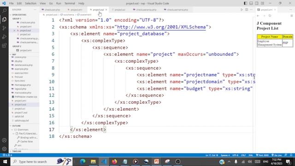Collapse the Open Editors section

tap(19, 15)
